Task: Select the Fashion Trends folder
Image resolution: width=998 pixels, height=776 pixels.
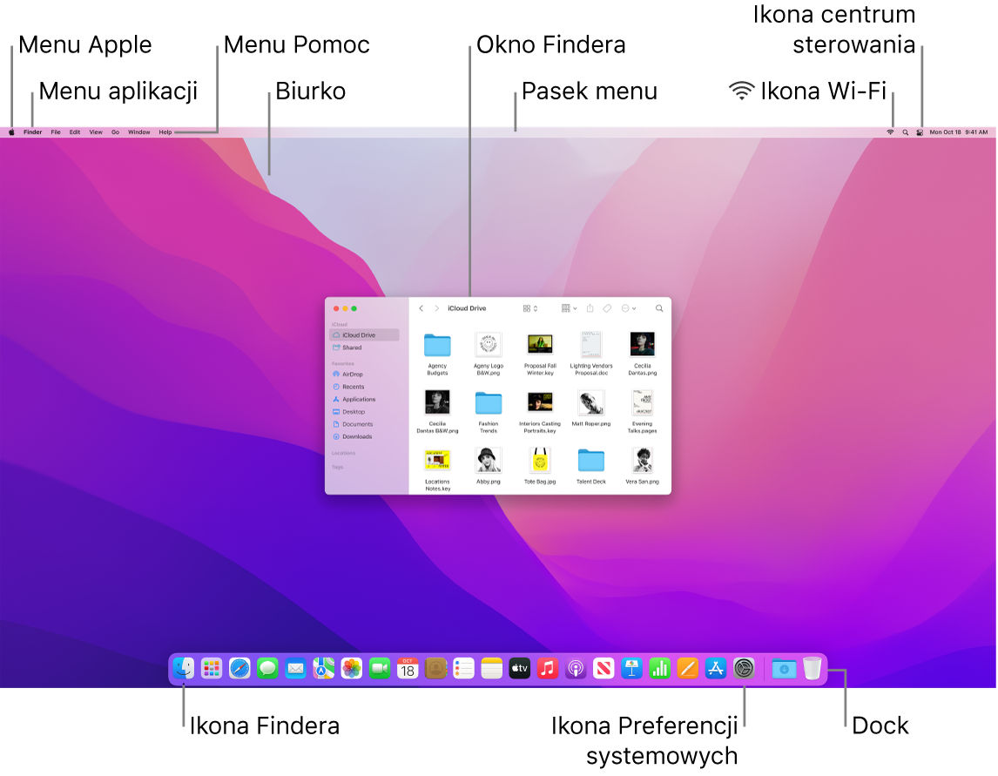Action: 489,412
